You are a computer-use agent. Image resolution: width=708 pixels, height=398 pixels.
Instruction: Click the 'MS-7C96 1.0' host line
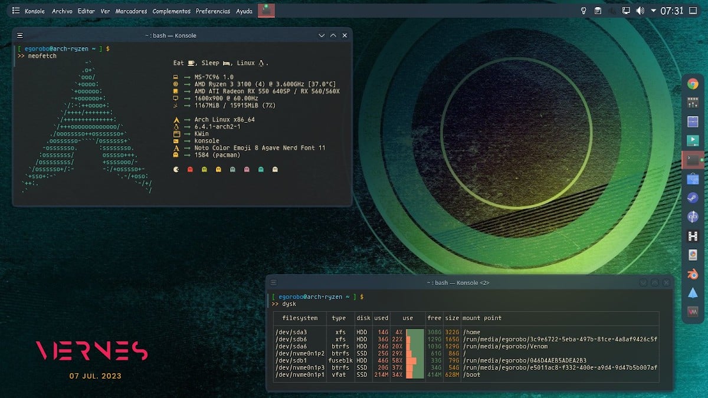tap(214, 77)
